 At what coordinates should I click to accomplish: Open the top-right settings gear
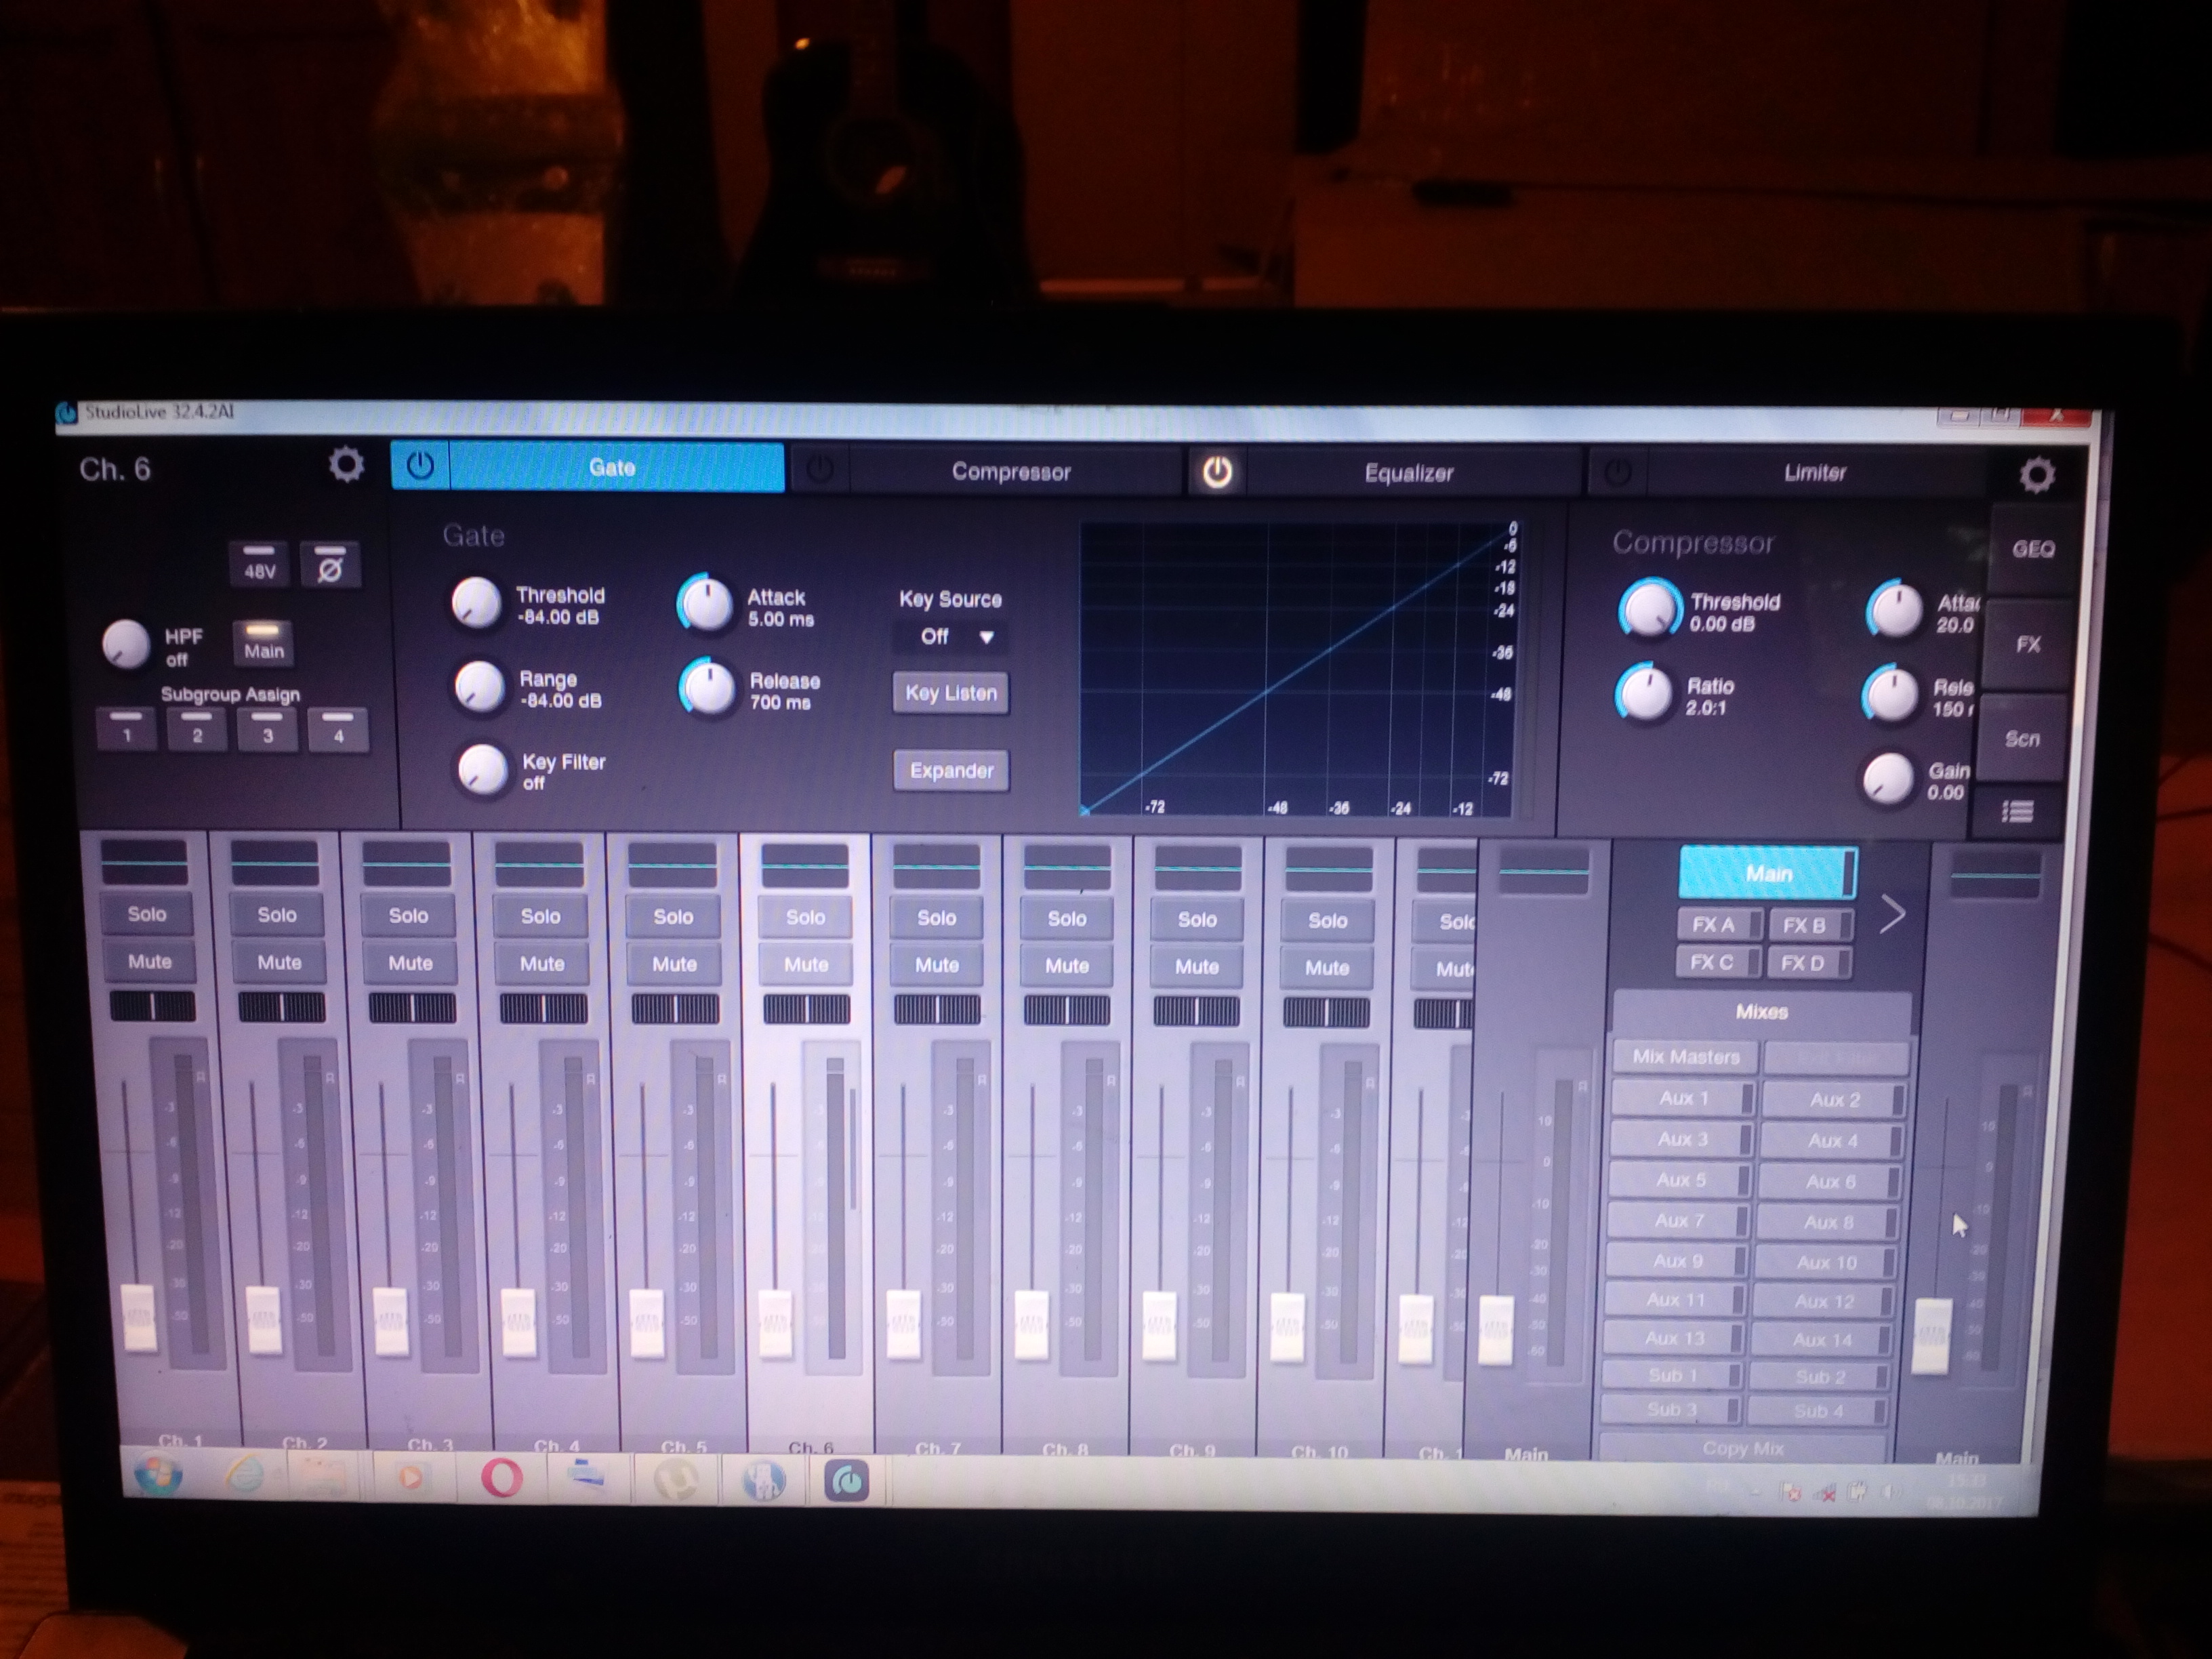pos(2036,474)
